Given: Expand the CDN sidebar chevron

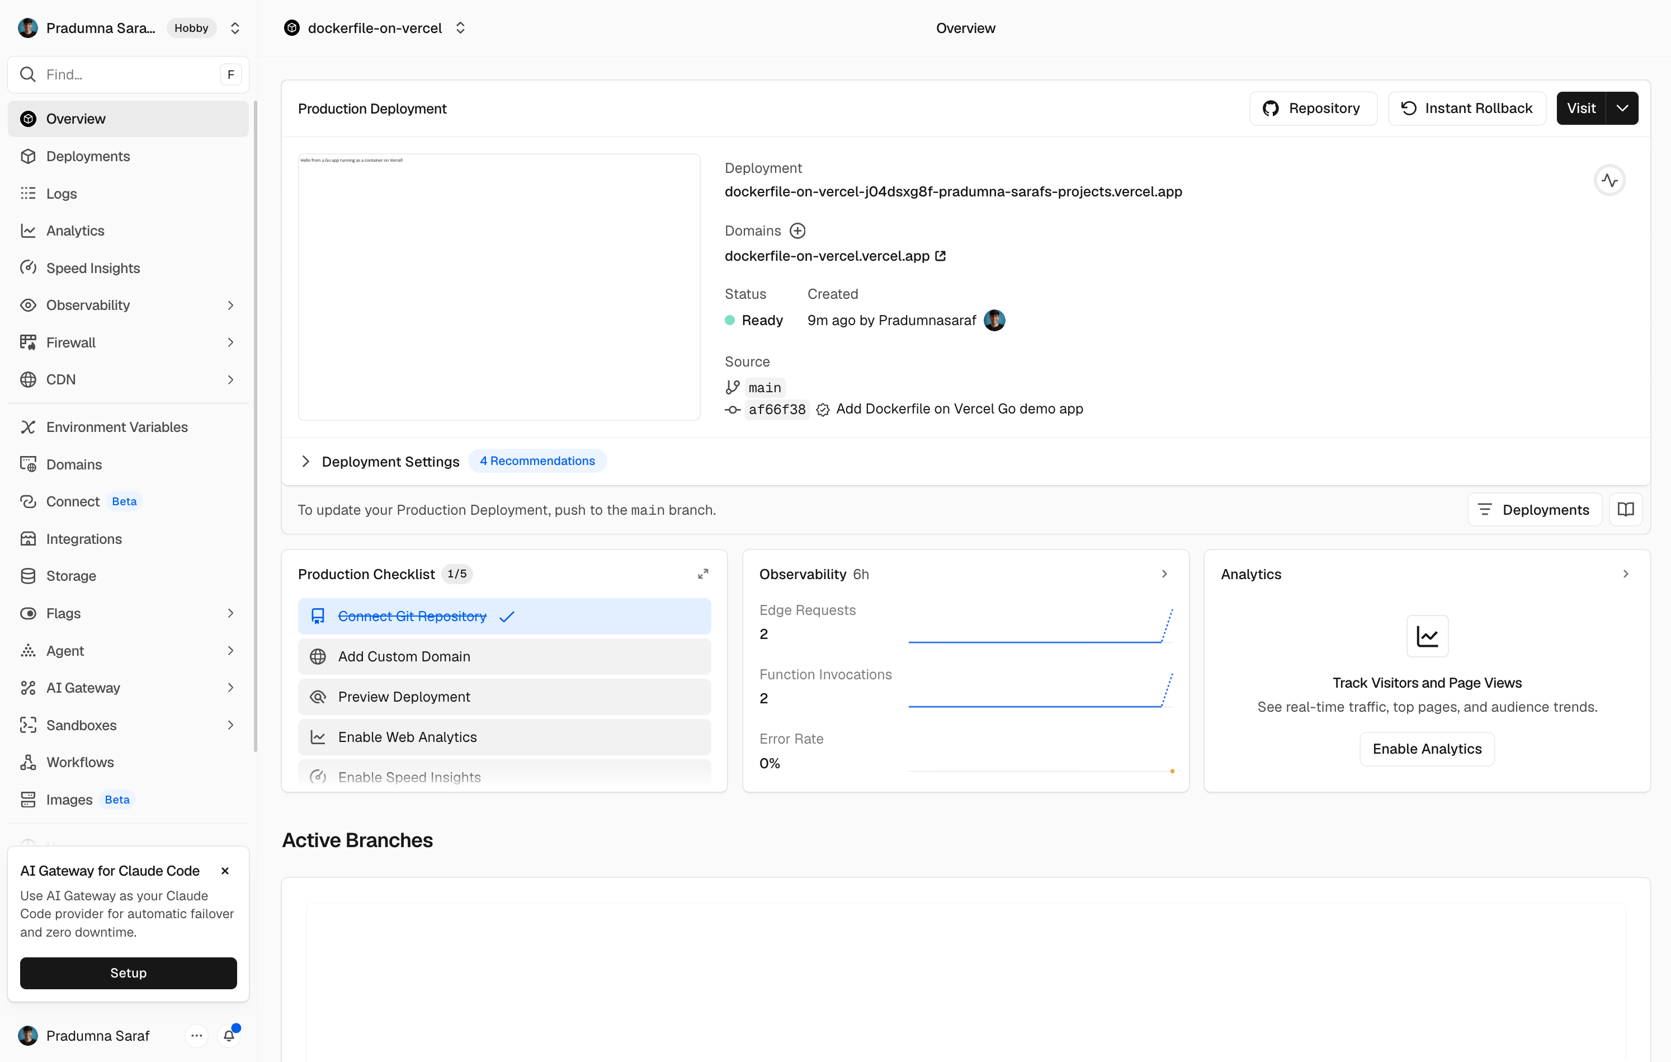Looking at the screenshot, I should click(230, 380).
